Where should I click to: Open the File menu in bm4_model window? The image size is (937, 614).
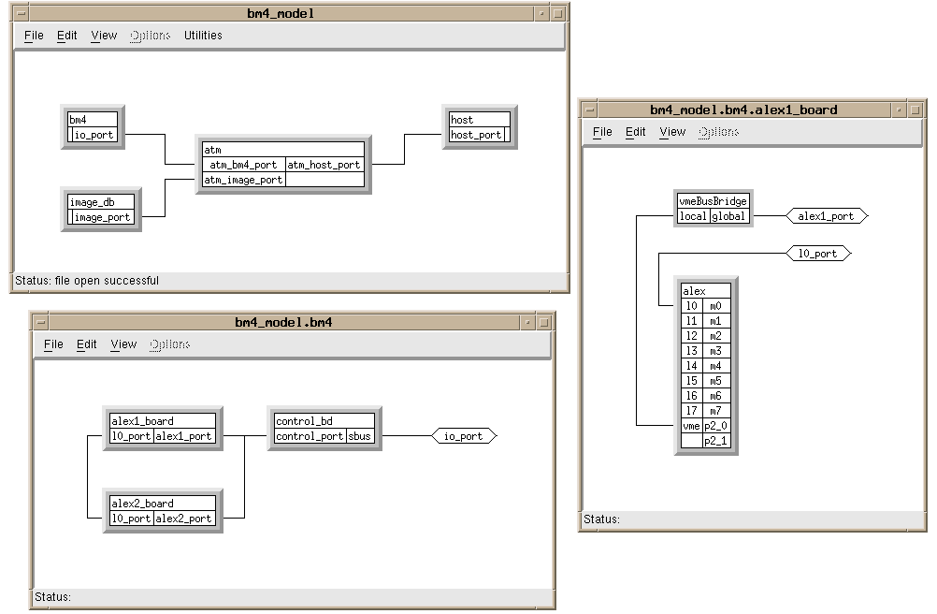click(x=34, y=36)
